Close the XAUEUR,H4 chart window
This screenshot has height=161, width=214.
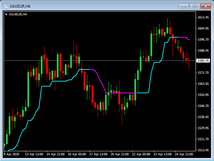point(206,6)
